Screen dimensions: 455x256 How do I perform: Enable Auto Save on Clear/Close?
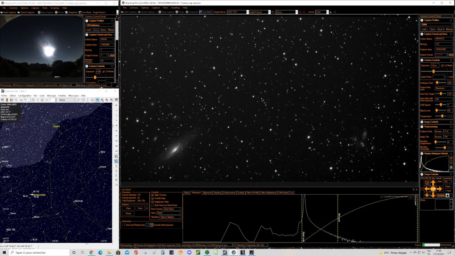point(152,205)
